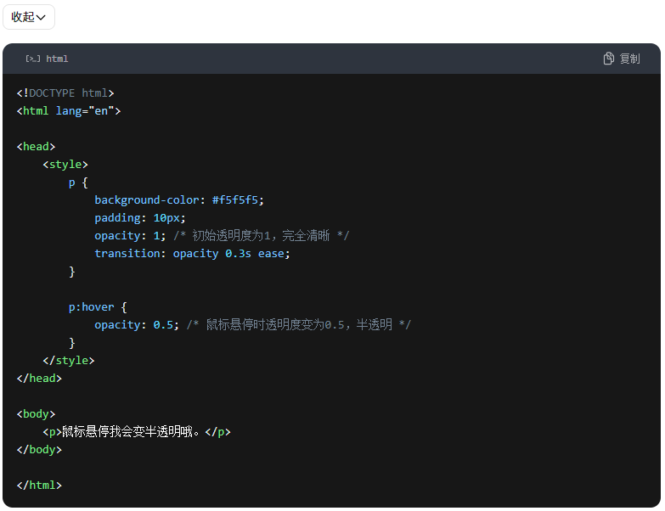Click the opacity: 0.5 declaration
Viewport: 665px width, 511px height.
[137, 324]
